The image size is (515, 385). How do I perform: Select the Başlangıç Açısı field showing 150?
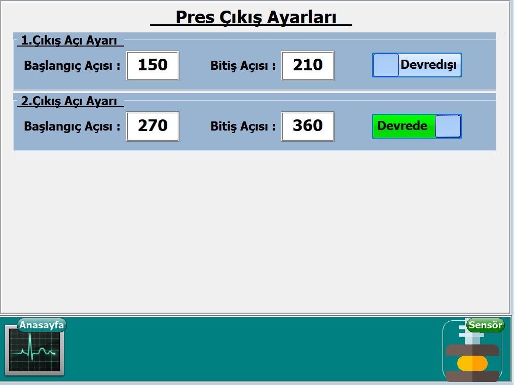153,65
